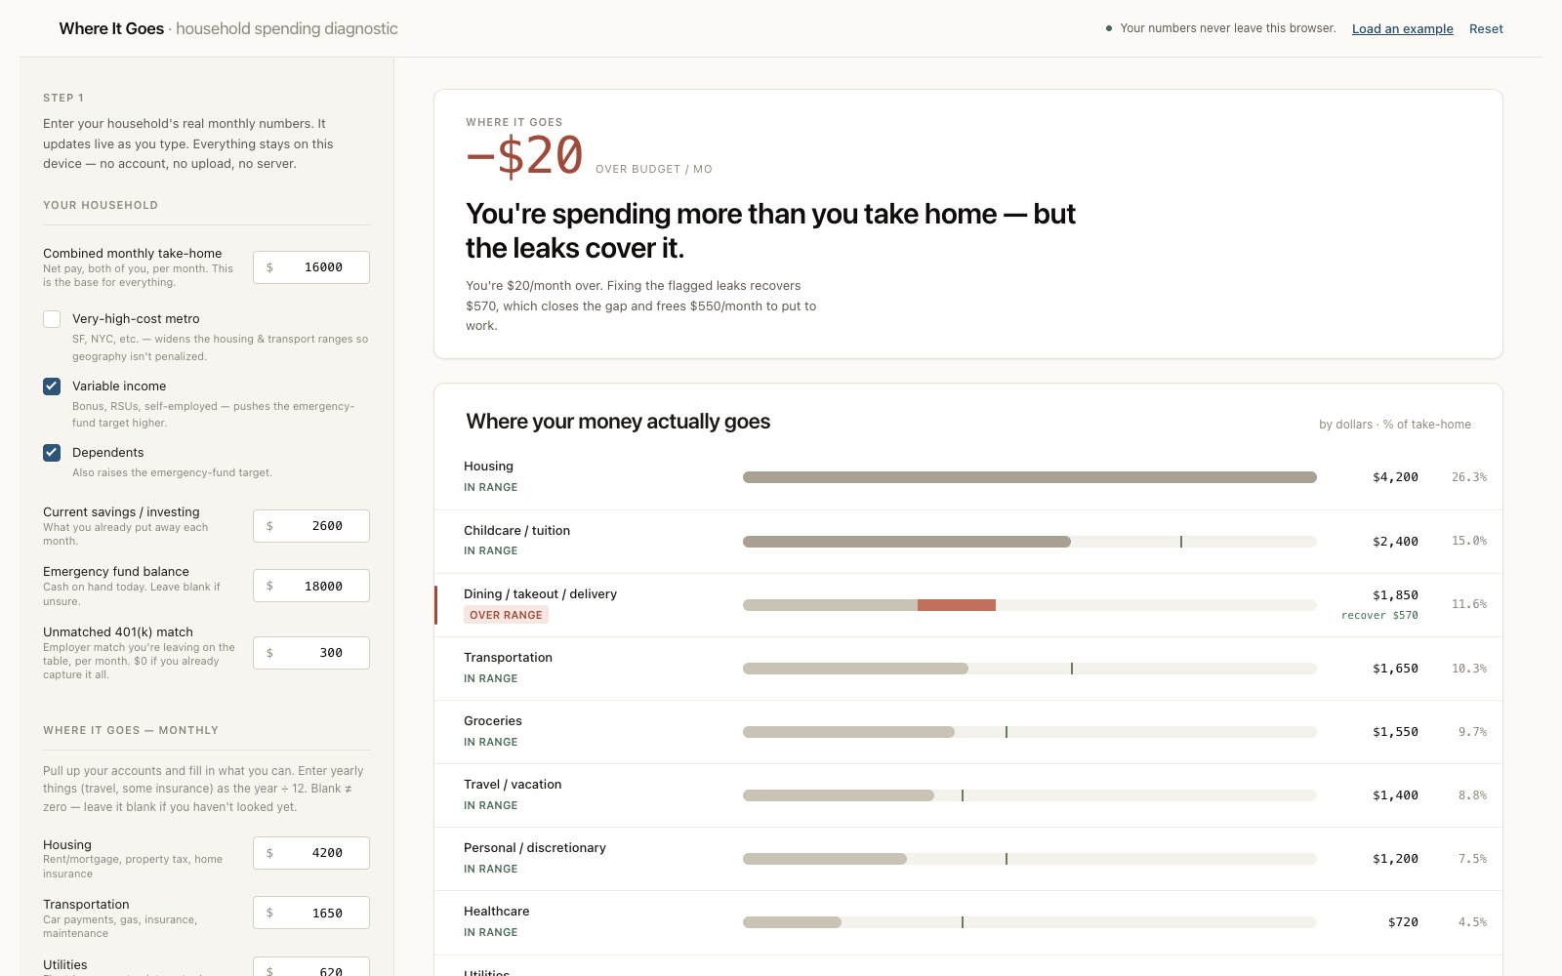Click the Healthcare spending bar
This screenshot has width=1562, height=976.
click(x=1030, y=922)
